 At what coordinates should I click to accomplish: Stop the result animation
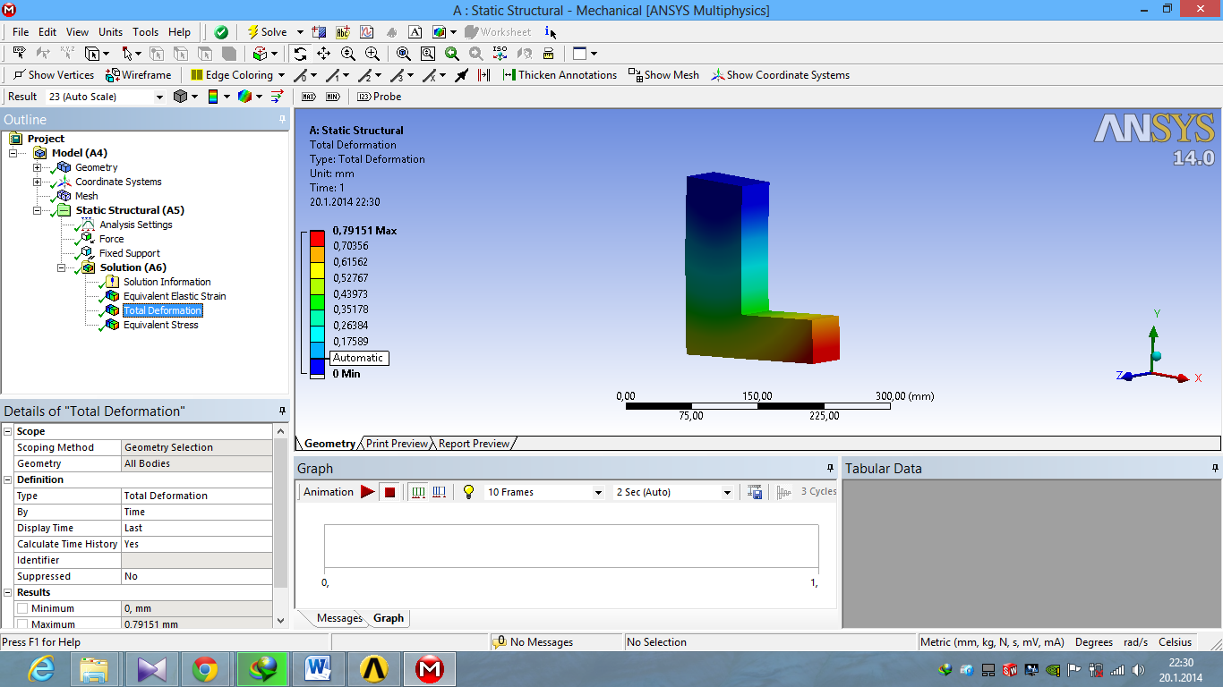[389, 492]
